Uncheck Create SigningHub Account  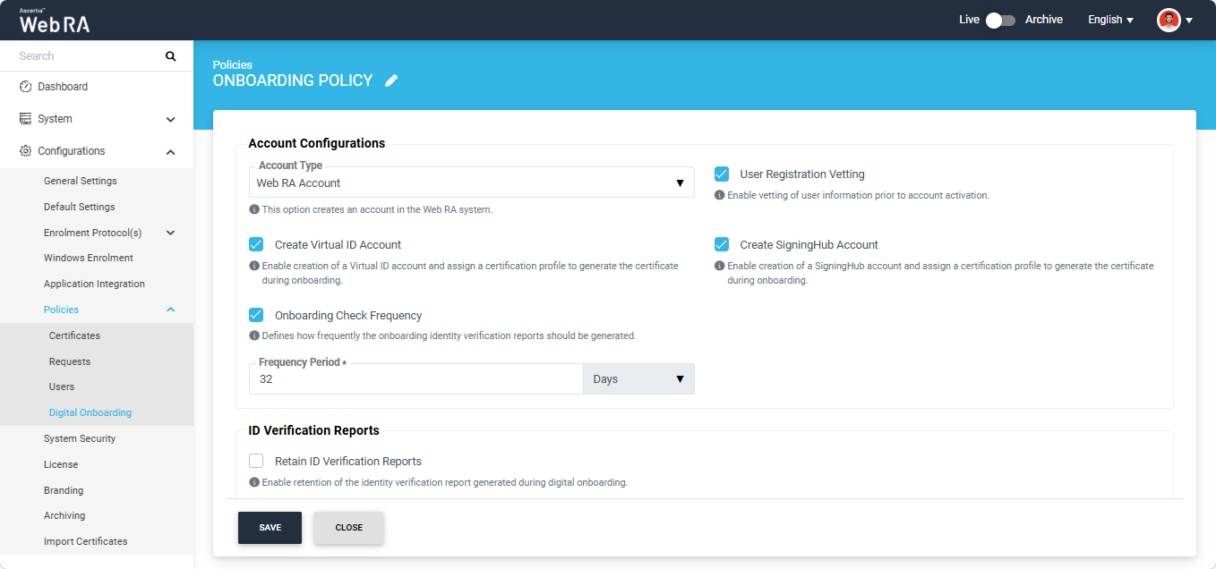tap(722, 244)
